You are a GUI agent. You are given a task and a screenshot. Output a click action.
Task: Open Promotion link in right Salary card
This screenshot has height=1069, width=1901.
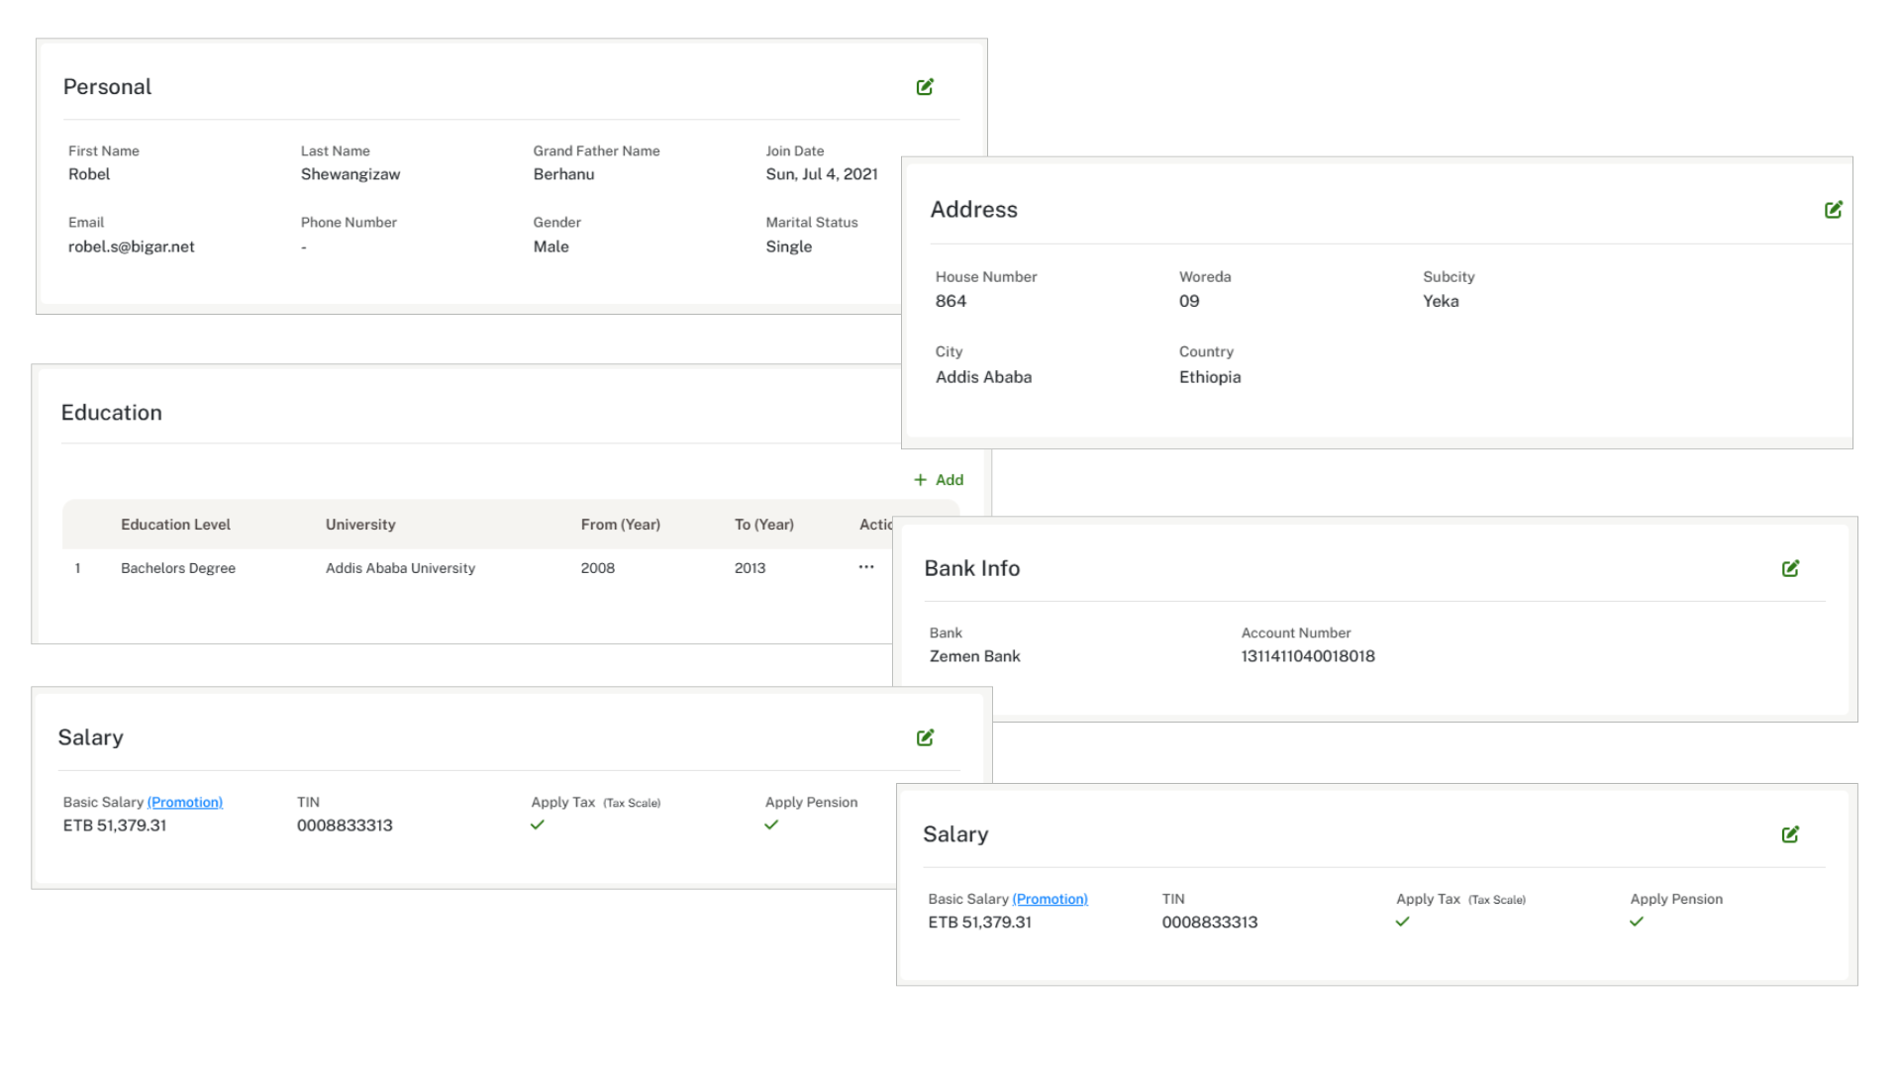[x=1050, y=899]
